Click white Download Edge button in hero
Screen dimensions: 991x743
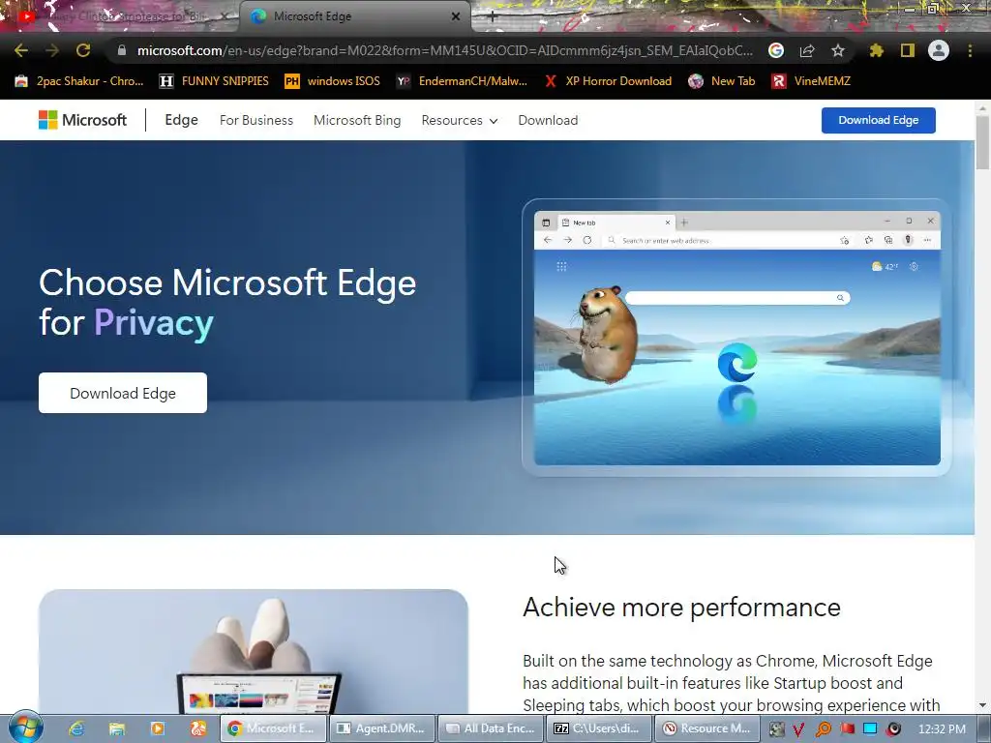pyautogui.click(x=123, y=393)
